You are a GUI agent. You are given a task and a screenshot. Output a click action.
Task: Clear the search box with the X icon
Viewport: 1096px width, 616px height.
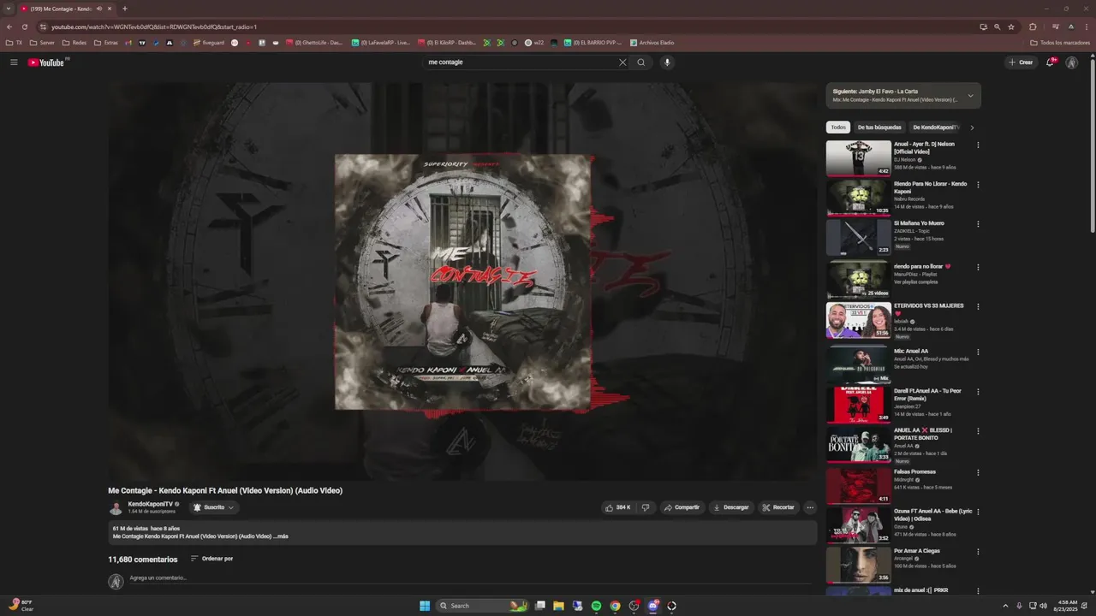(622, 62)
